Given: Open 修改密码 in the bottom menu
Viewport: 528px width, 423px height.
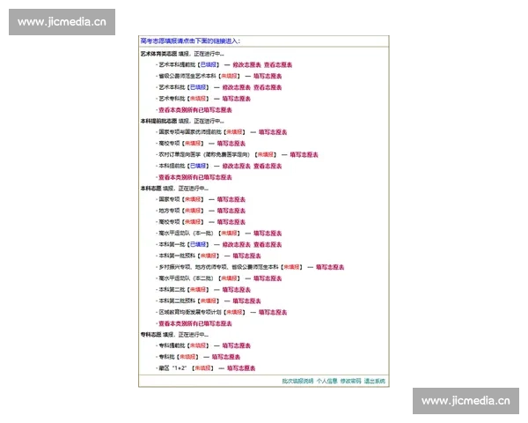Looking at the screenshot, I should point(351,382).
